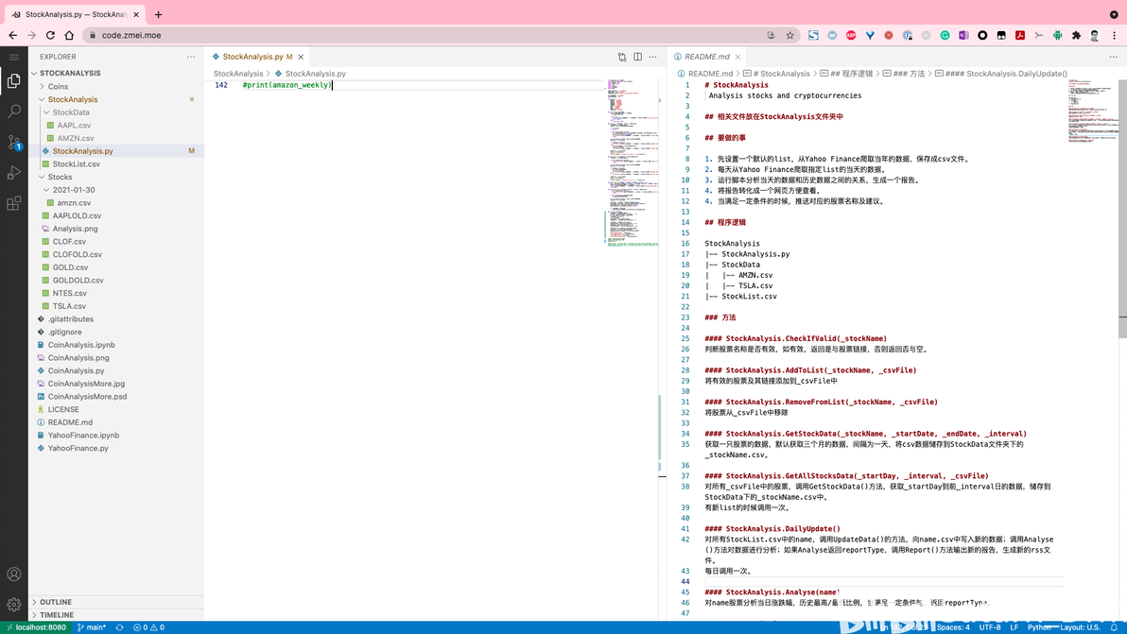Open the Adobe Acrobat extension
The image size is (1127, 634).
pyautogui.click(x=1020, y=35)
